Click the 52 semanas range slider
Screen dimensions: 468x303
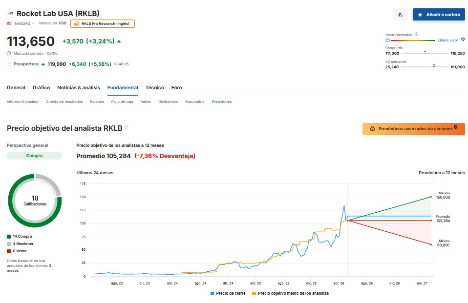tap(425, 66)
